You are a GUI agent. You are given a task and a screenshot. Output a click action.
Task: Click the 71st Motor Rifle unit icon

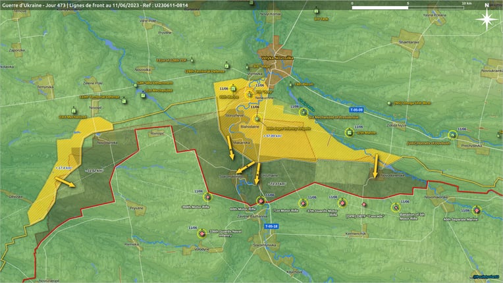[x=303, y=203]
